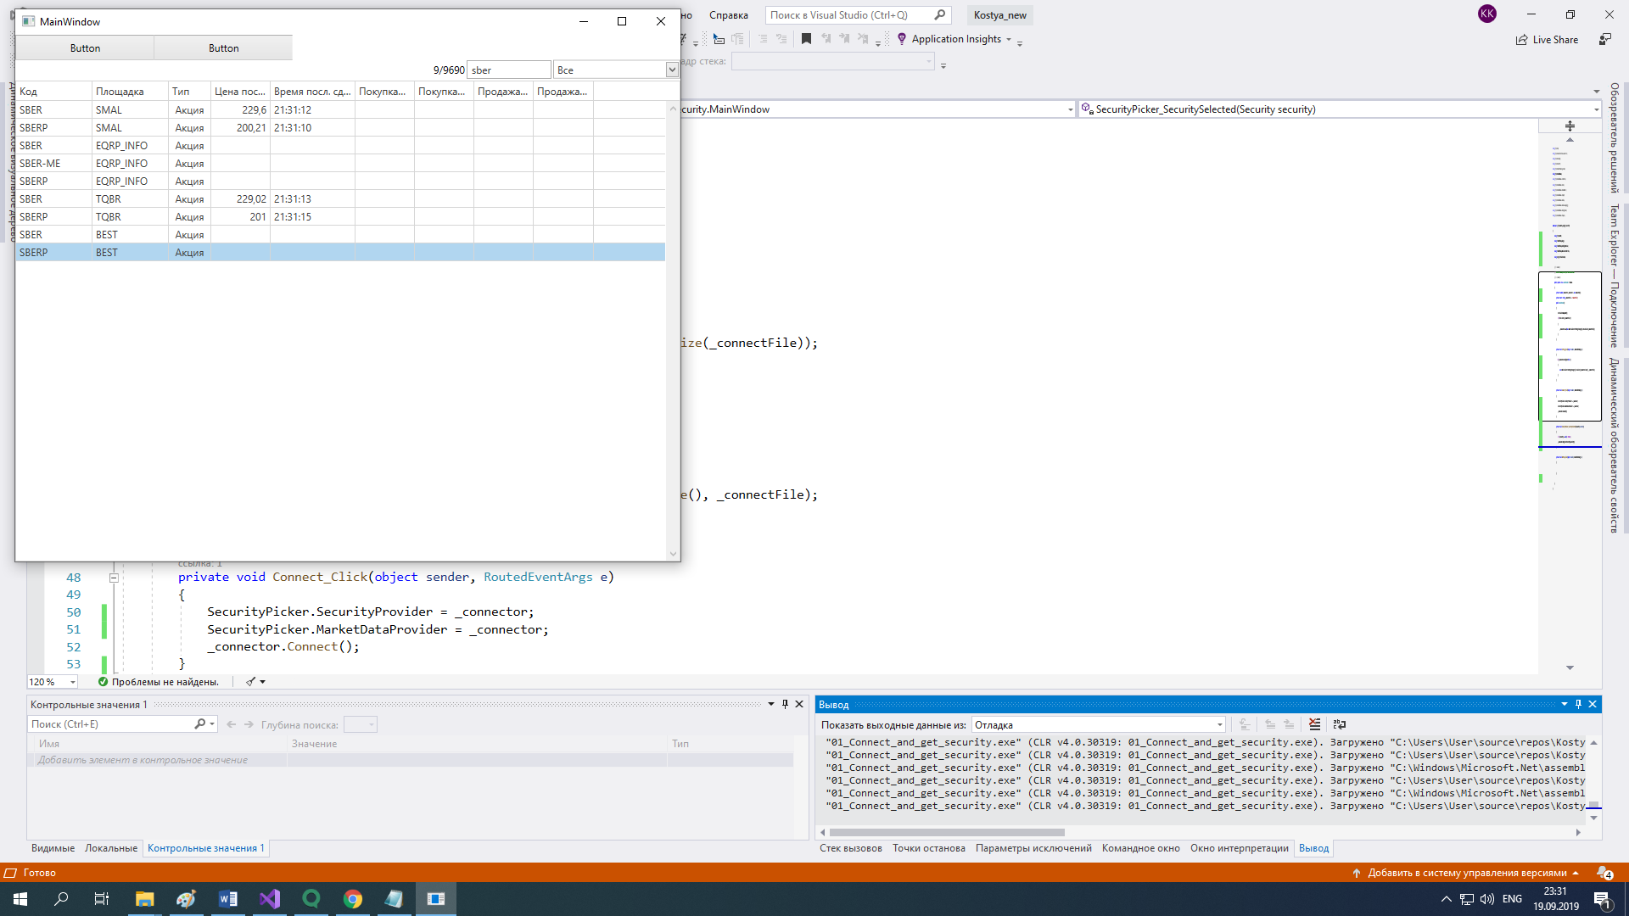
Task: Open File Explorer from taskbar
Action: 144,899
